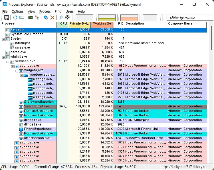Click the PhoneExperience process icon
Screen dimensions: 214x170
tap(21, 129)
